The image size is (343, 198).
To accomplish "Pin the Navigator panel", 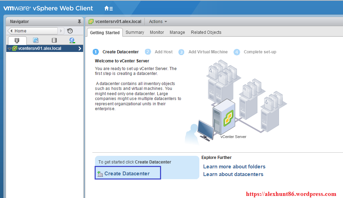I will [79, 22].
